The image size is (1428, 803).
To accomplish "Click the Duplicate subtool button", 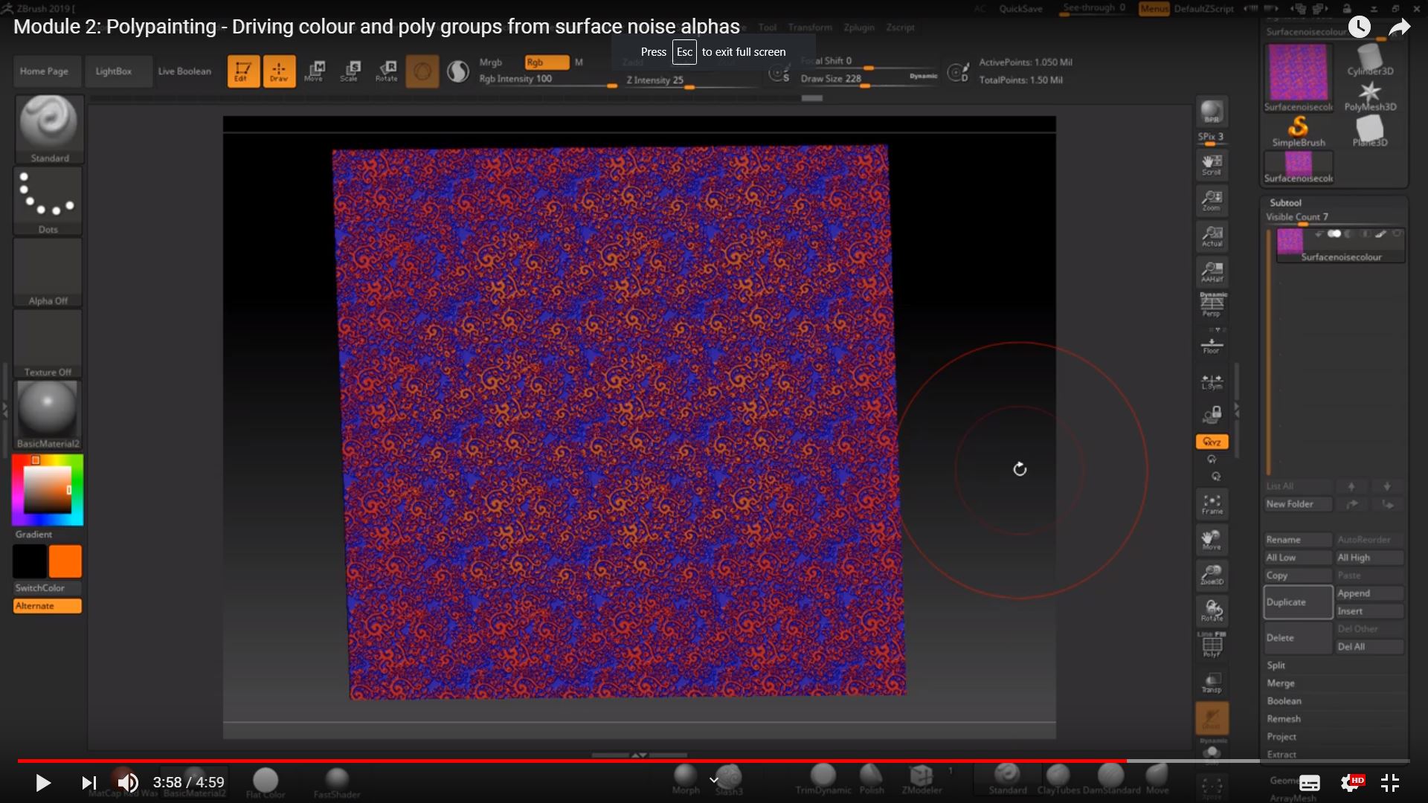I will pyautogui.click(x=1298, y=602).
